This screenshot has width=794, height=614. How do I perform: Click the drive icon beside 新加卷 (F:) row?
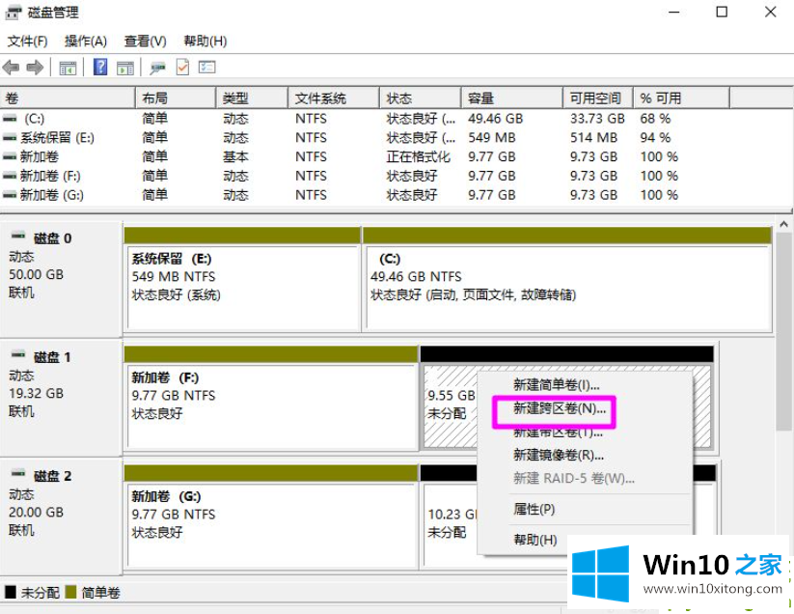click(10, 176)
